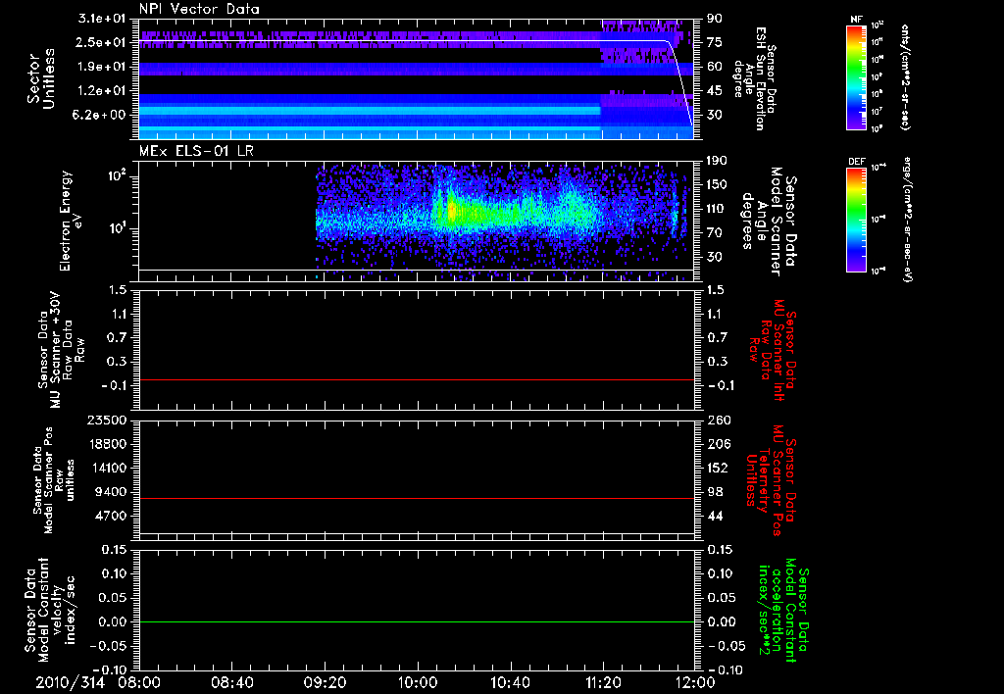Click the 10:40 time axis label

pyautogui.click(x=510, y=682)
